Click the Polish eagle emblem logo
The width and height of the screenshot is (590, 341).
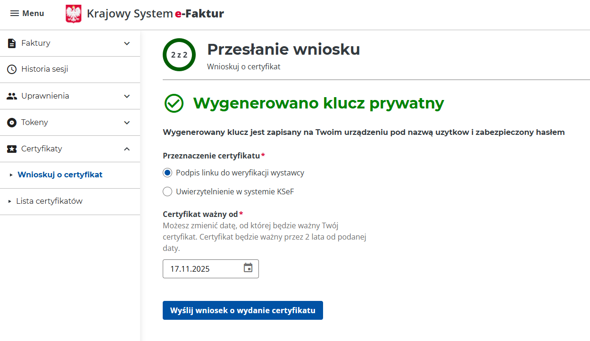pyautogui.click(x=73, y=14)
